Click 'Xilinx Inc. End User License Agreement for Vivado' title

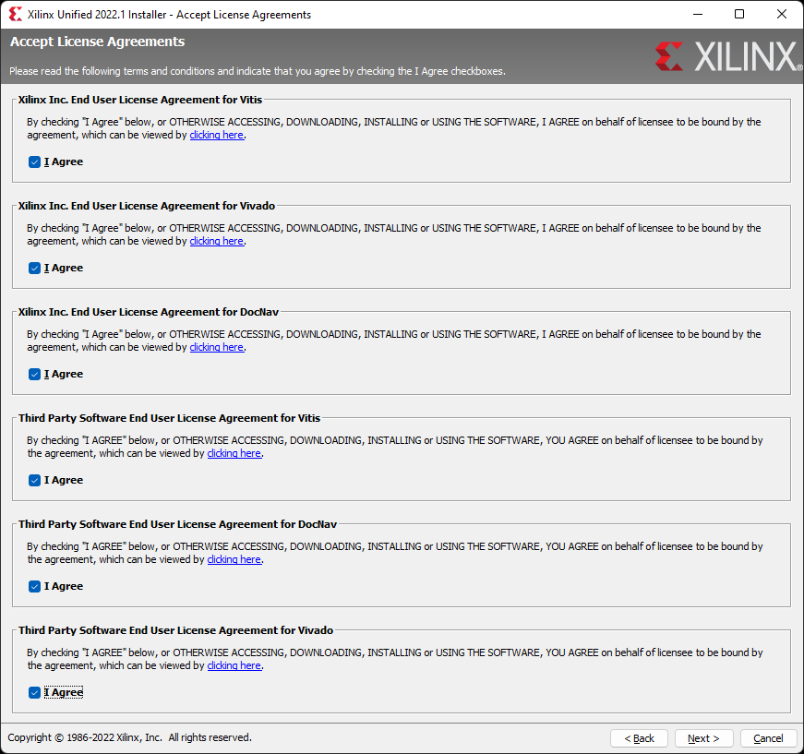147,206
